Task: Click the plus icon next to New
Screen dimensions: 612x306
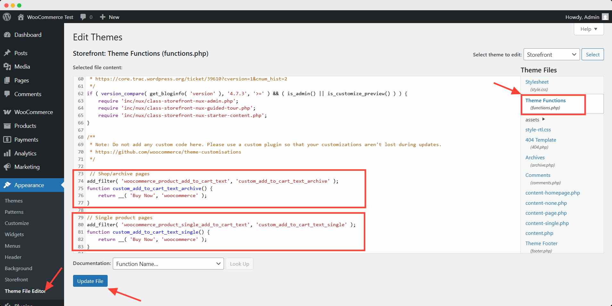Action: [103, 17]
